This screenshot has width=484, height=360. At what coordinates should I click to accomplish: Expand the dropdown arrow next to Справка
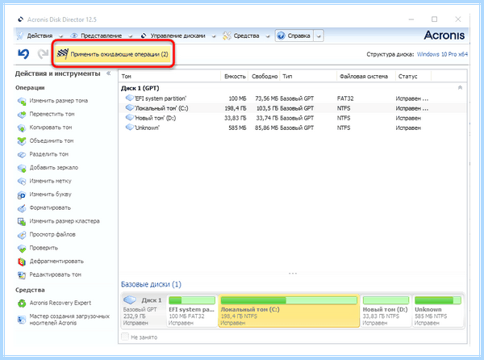319,36
